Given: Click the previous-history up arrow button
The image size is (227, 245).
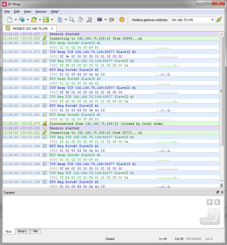Looking at the screenshot, I should coord(210,202).
